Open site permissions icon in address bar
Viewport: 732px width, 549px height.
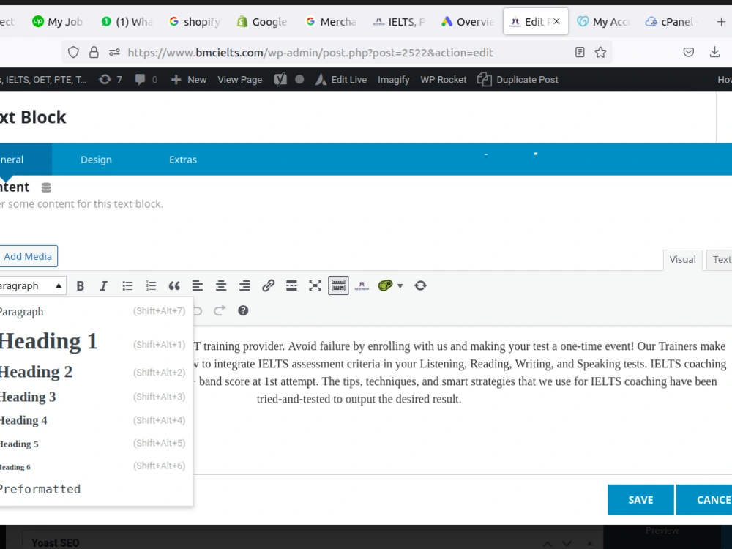click(114, 52)
